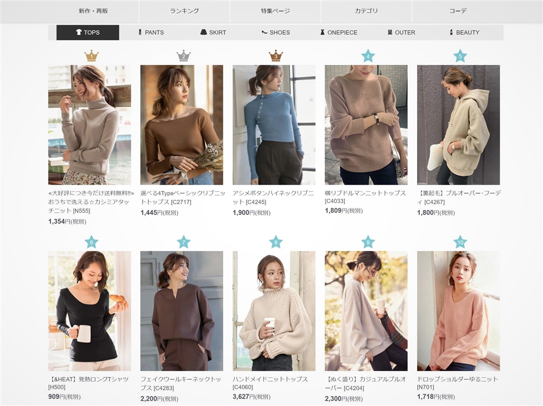Open 横リブドルマンニットトップス product link

tap(365, 194)
